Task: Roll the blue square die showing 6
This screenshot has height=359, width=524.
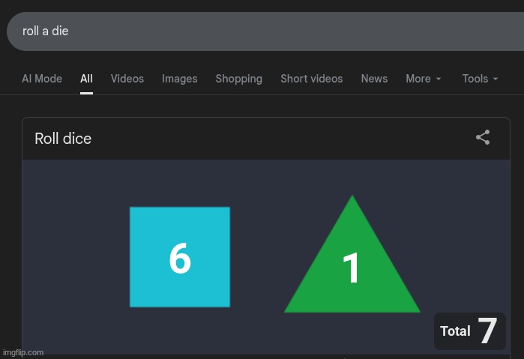Action: pyautogui.click(x=180, y=257)
